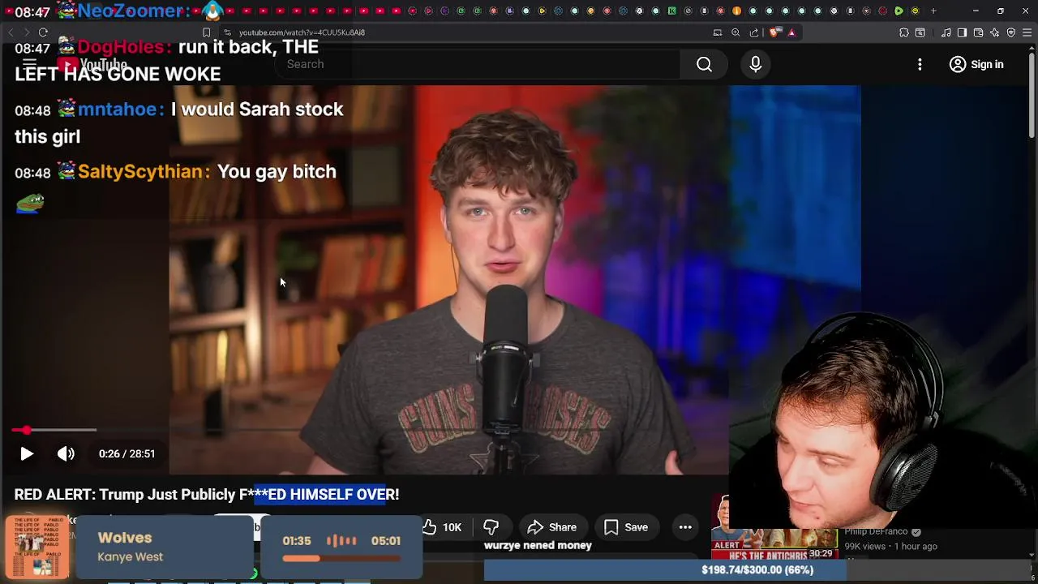1038x584 pixels.
Task: Open site settings icon beside URL
Action: click(x=227, y=32)
